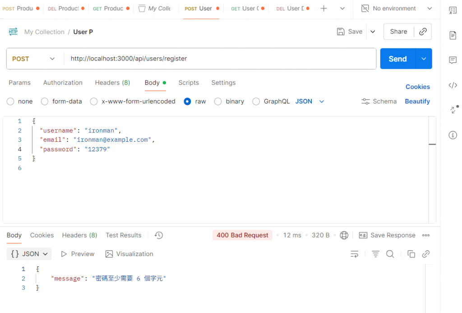Open the no-environment icon in top bar

[x=365, y=8]
